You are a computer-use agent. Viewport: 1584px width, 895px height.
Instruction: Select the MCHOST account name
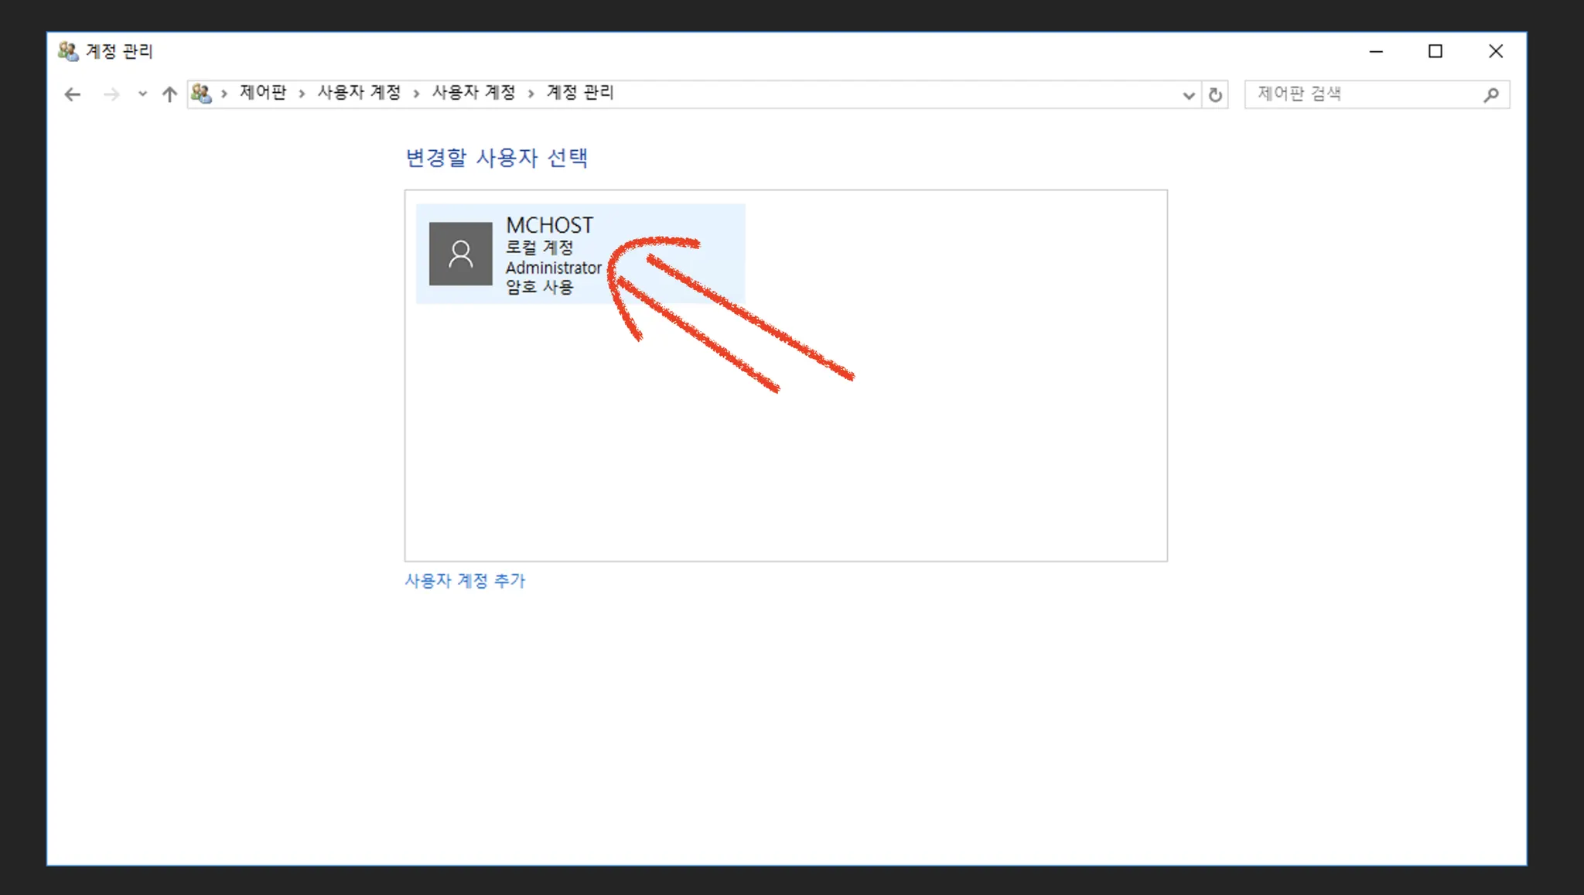(549, 225)
